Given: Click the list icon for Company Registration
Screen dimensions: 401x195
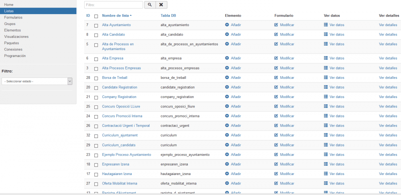Looking at the screenshot, I should (326, 97).
